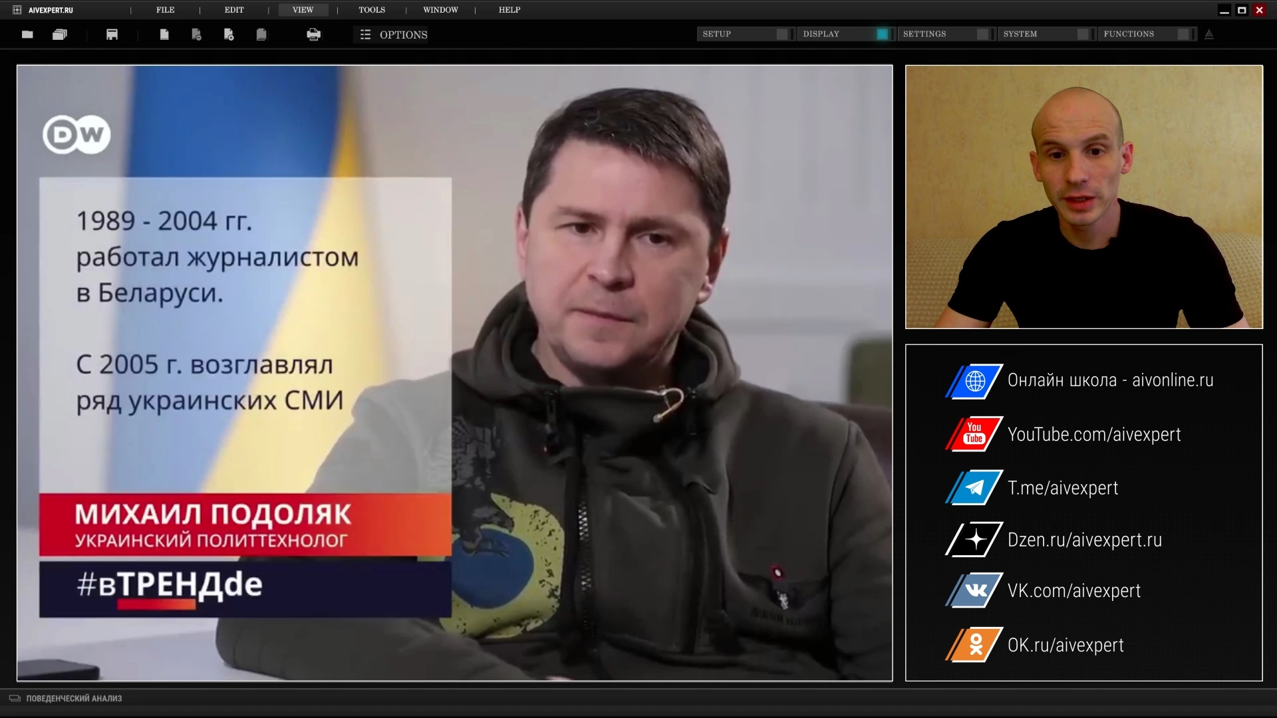Click the save disk toolbar icon

coord(112,35)
